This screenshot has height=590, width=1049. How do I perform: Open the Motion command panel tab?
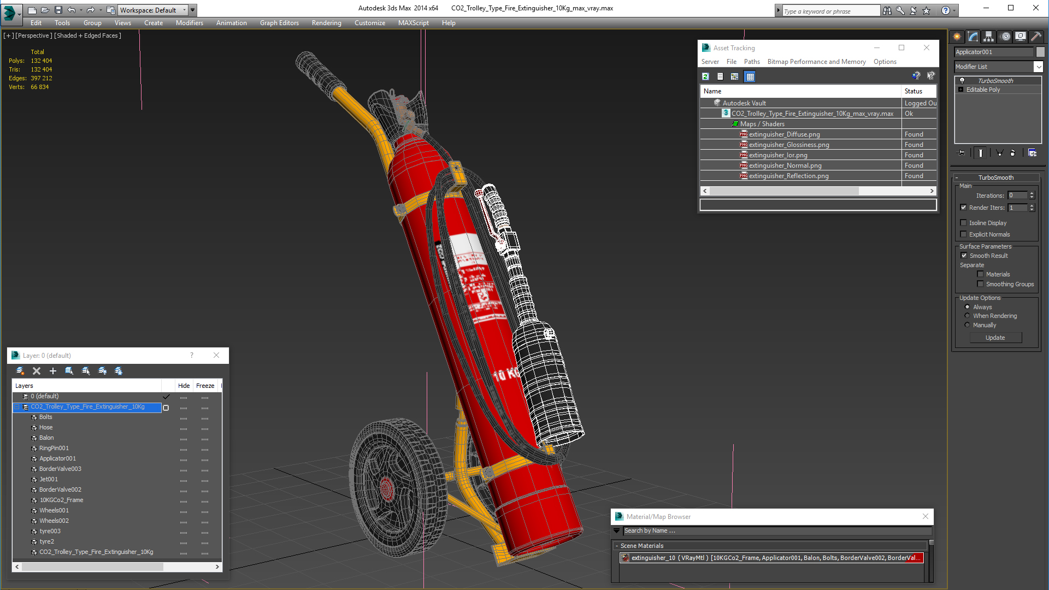1005,37
